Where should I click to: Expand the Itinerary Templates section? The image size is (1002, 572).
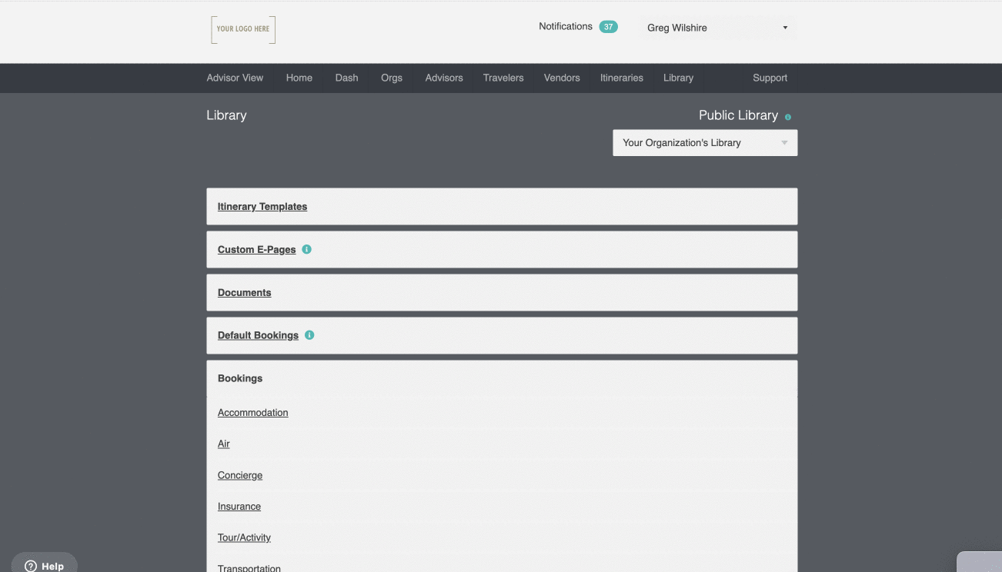coord(262,206)
